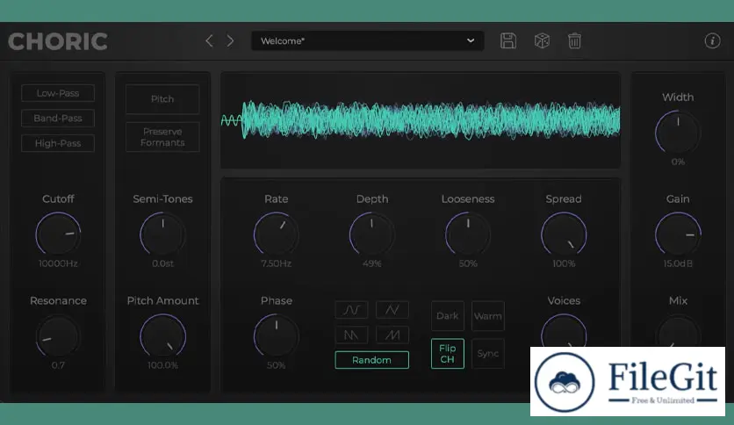Click the Looseness knob
Viewport: 734px width, 425px height.
(x=468, y=234)
